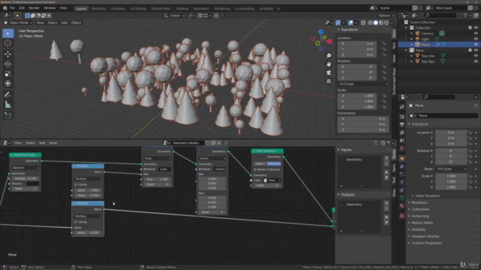
Task: Open the Float type dropdown in node
Action: (x=157, y=158)
